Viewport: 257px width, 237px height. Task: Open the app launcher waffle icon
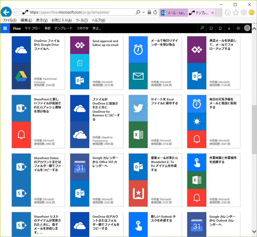tap(5, 28)
